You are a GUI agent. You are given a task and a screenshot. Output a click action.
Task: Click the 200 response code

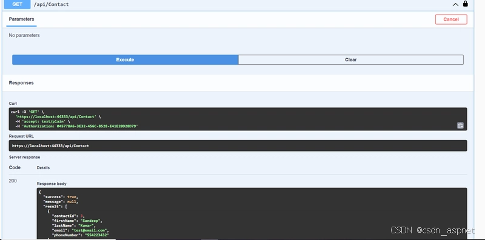pos(13,181)
